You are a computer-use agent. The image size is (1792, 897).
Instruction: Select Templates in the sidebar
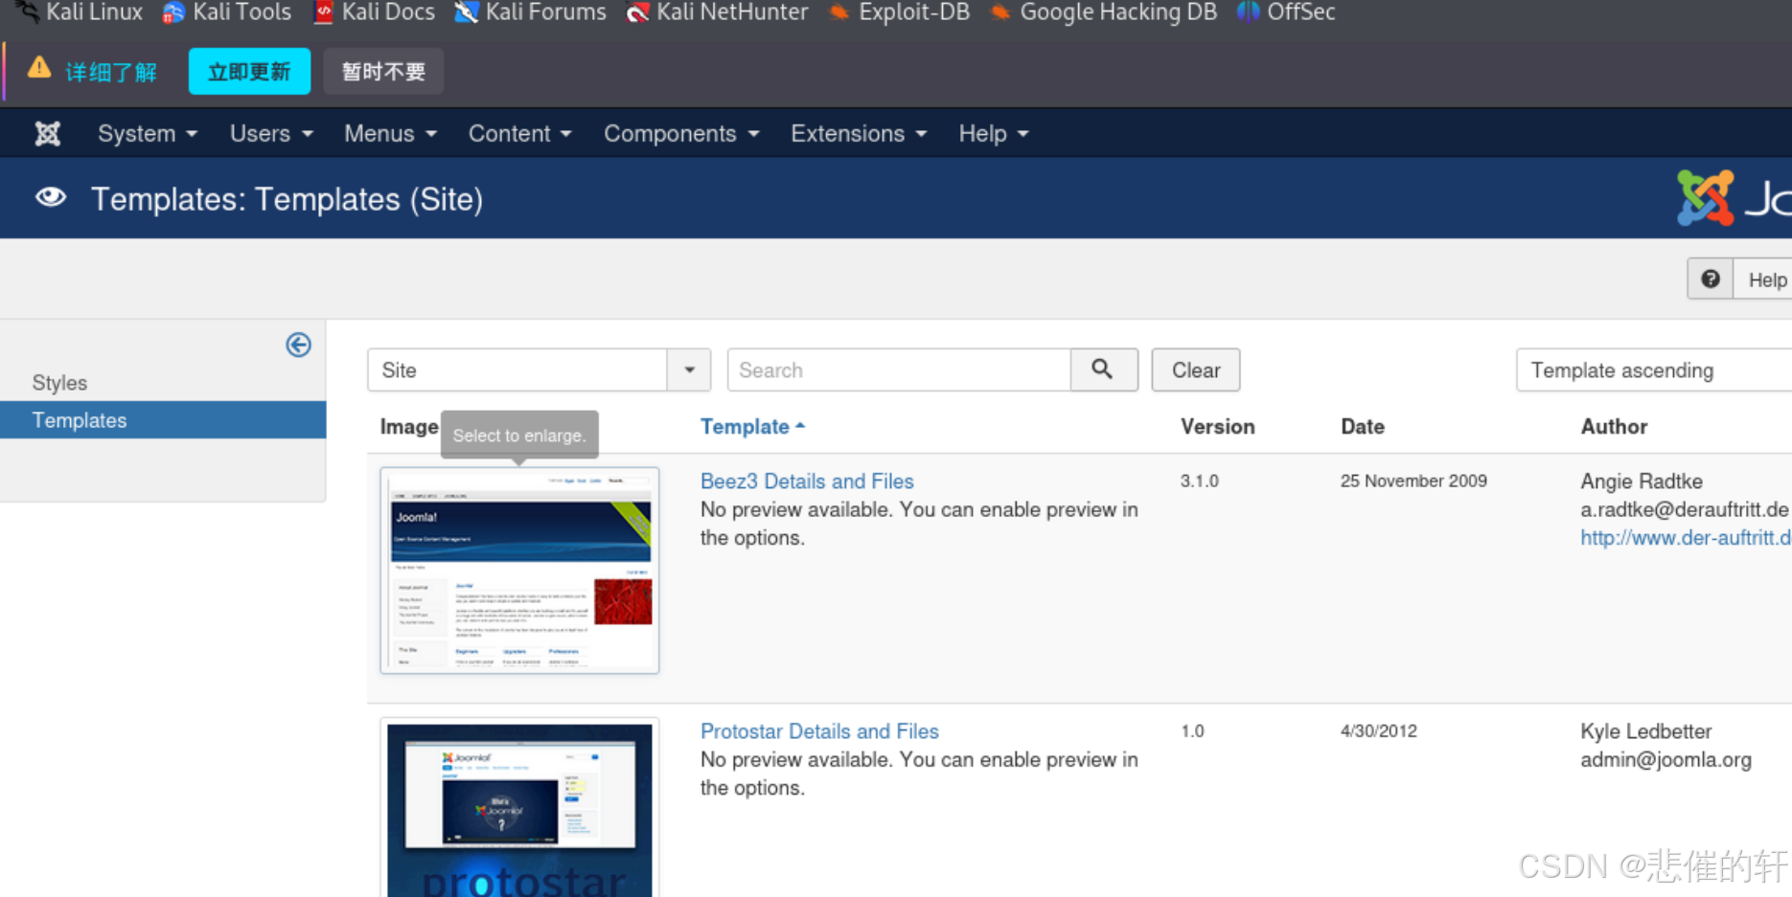point(163,420)
